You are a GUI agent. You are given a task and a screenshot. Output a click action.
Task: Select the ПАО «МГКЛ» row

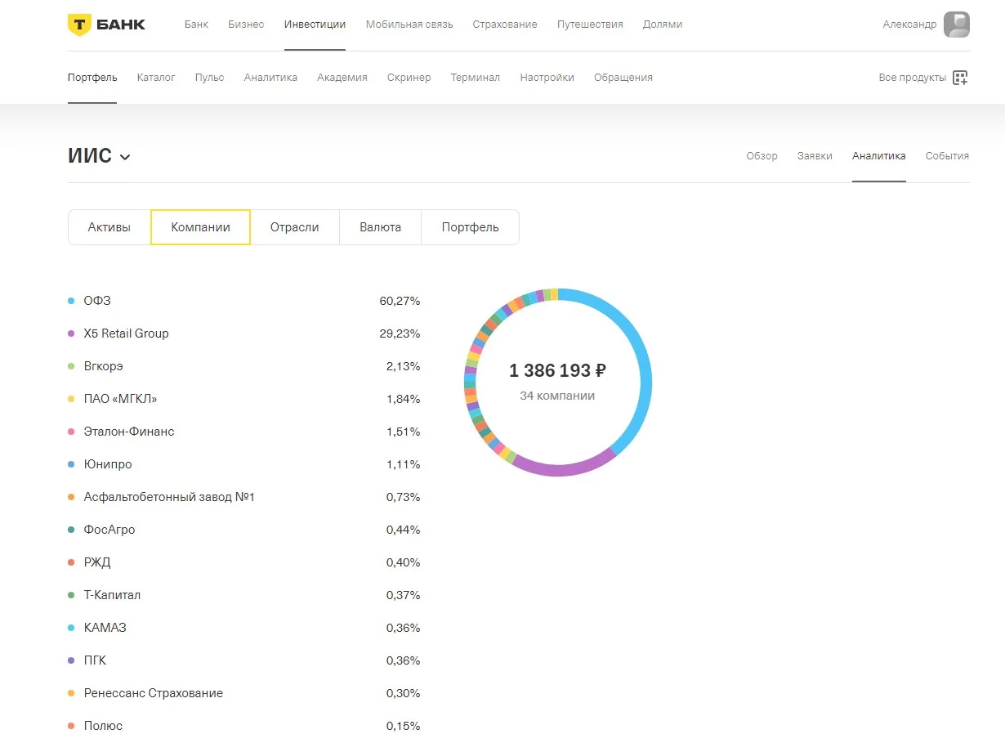click(243, 399)
